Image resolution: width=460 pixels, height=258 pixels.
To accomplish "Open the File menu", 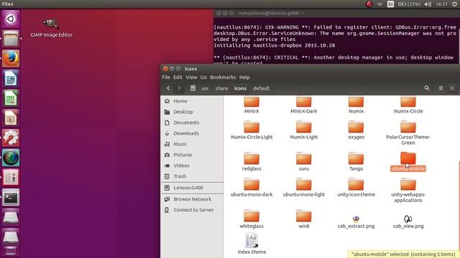I will click(x=166, y=77).
